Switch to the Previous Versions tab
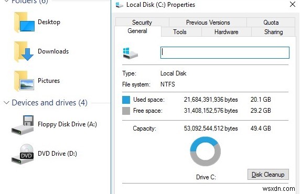Image resolution: width=301 pixels, height=194 pixels. coord(208,23)
